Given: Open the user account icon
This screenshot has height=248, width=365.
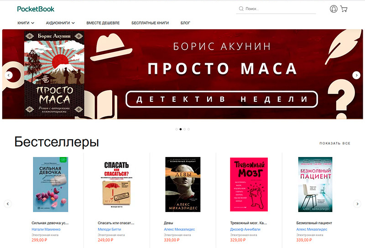Looking at the screenshot, I should [x=334, y=9].
